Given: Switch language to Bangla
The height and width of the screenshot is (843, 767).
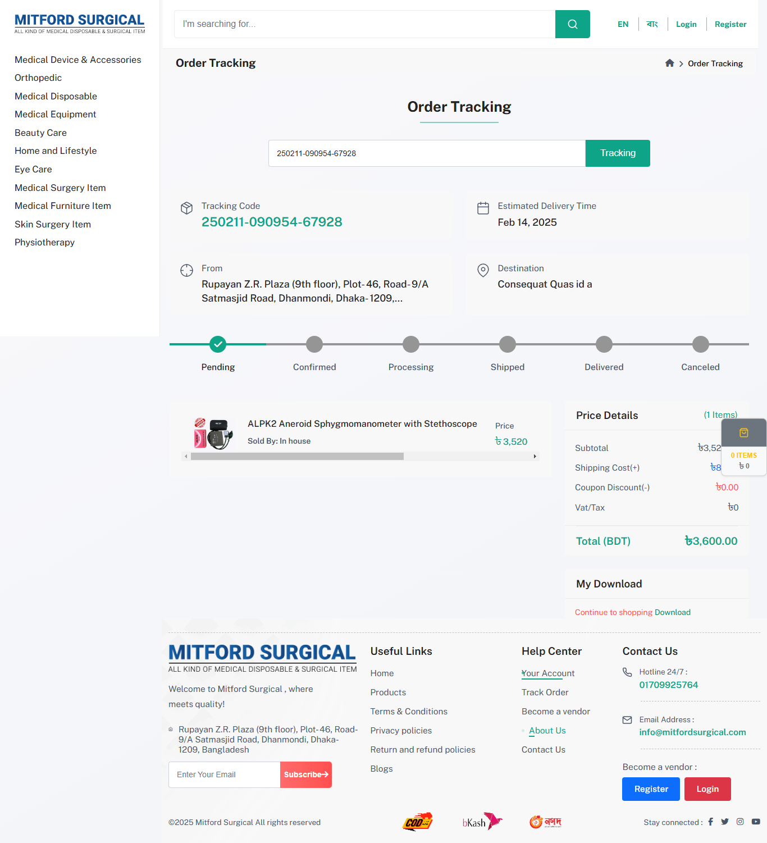Looking at the screenshot, I should [x=652, y=24].
